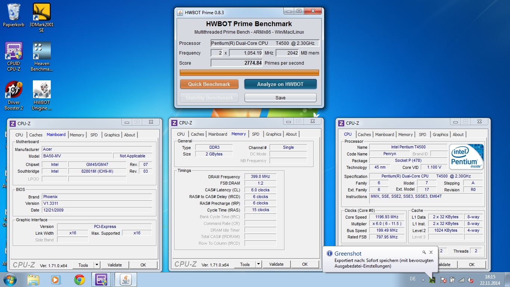Show hidden tray icons arrow
The image size is (510, 287).
coord(423,280)
